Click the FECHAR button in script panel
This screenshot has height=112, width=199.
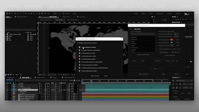tap(176, 74)
